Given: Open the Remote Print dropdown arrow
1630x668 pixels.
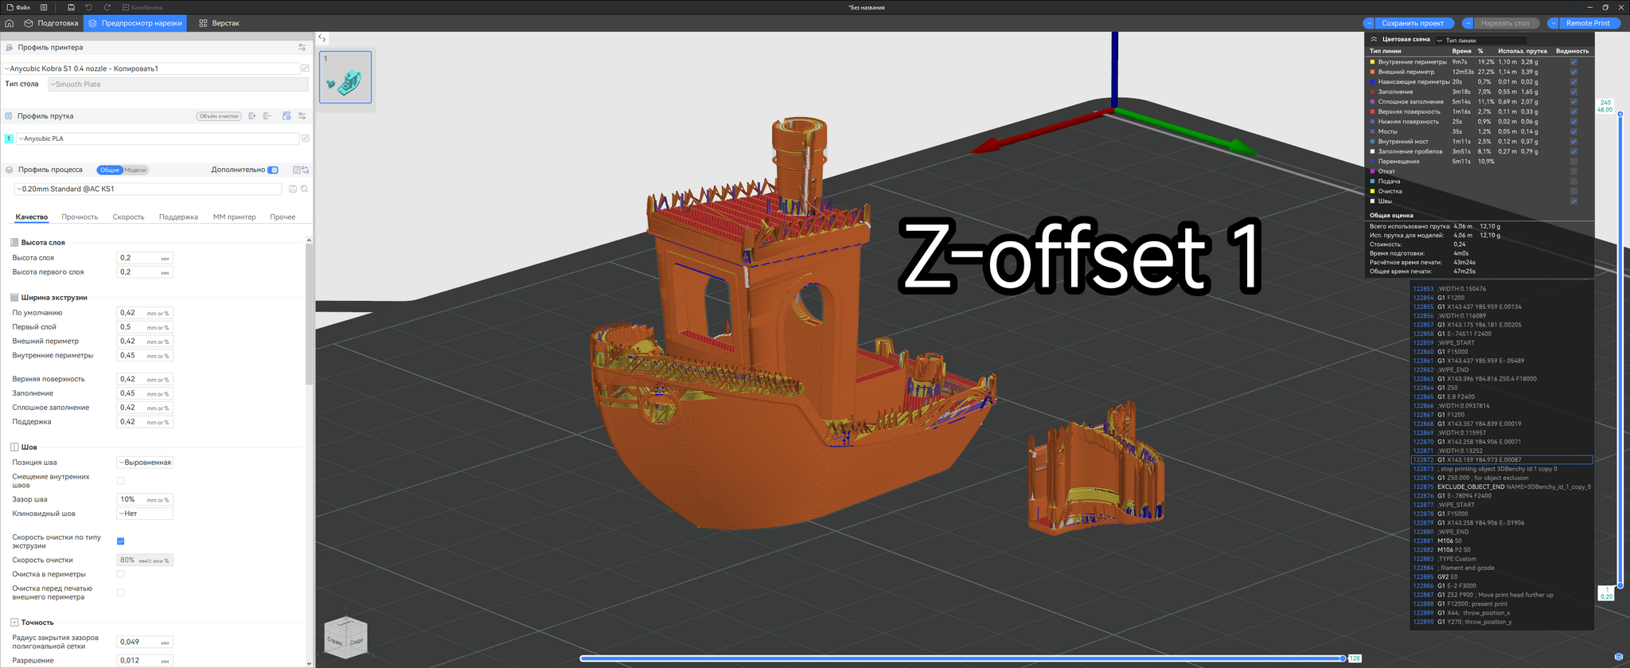Looking at the screenshot, I should 1553,23.
